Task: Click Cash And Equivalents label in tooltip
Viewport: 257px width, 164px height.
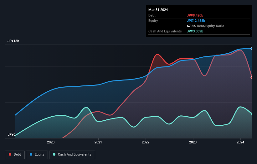Action: pos(165,31)
